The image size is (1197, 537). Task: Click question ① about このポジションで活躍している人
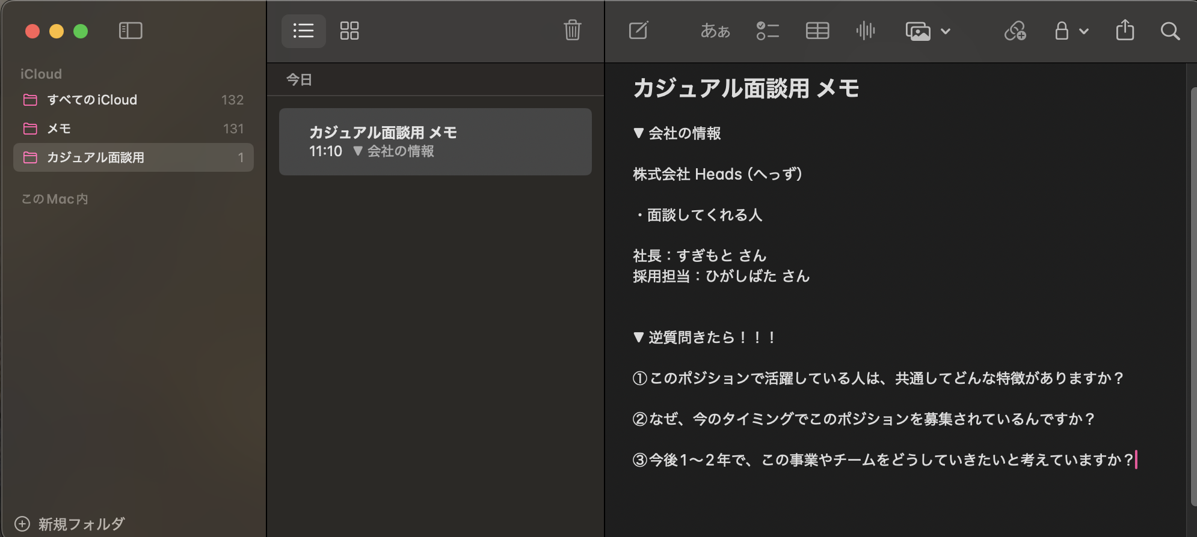coord(879,378)
